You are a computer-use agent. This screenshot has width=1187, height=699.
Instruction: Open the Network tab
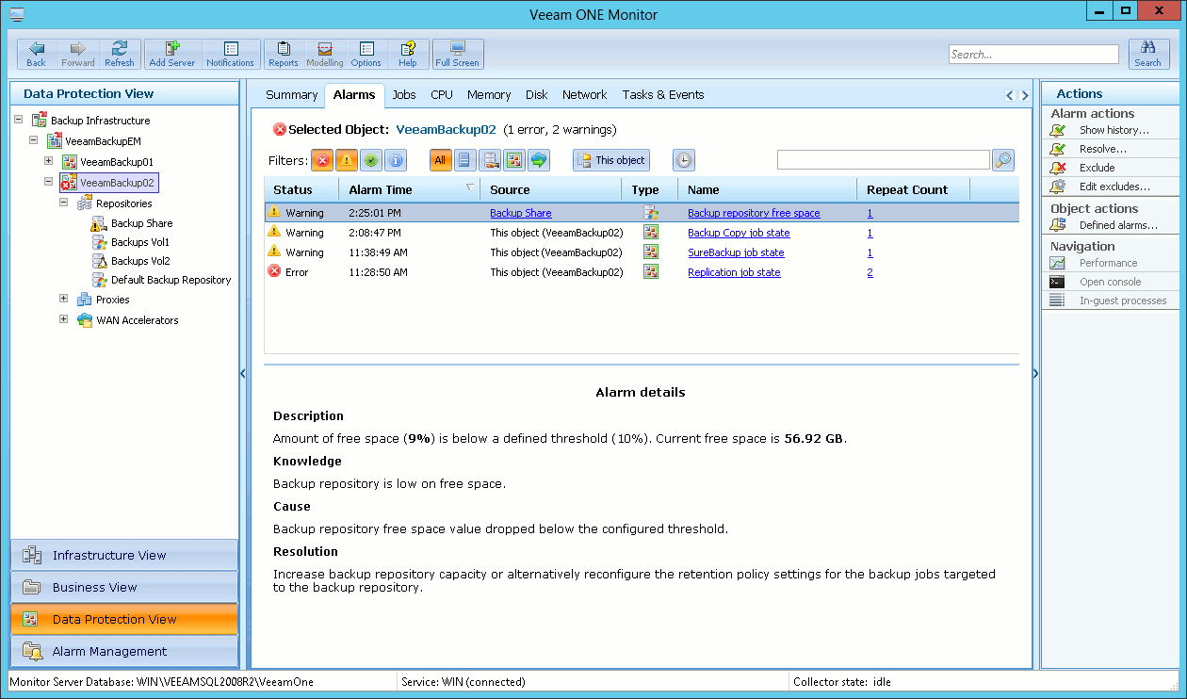(x=585, y=95)
